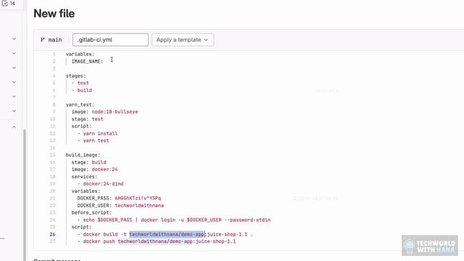Screen dimensions: 464x261
Task: Open the to-do list icon showing 14
Action: tap(9, 4)
